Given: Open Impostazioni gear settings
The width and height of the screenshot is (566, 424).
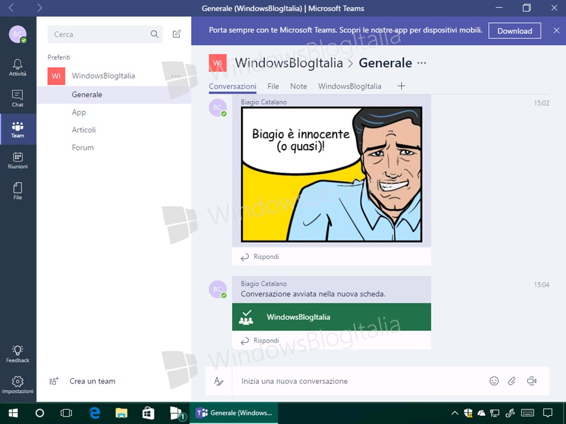Looking at the screenshot, I should [18, 385].
